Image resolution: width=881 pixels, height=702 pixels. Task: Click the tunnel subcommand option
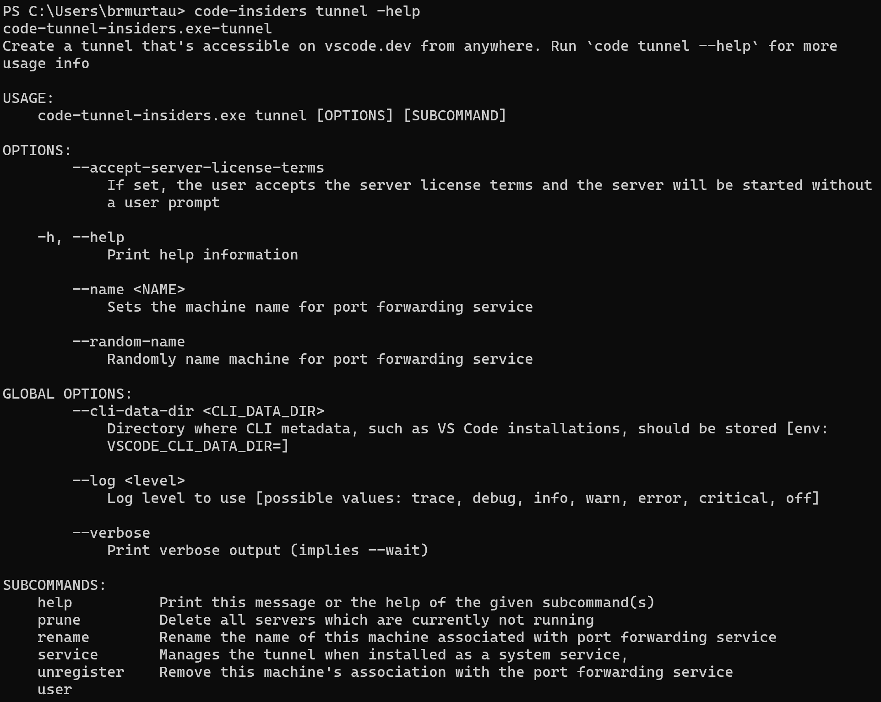tap(270, 114)
